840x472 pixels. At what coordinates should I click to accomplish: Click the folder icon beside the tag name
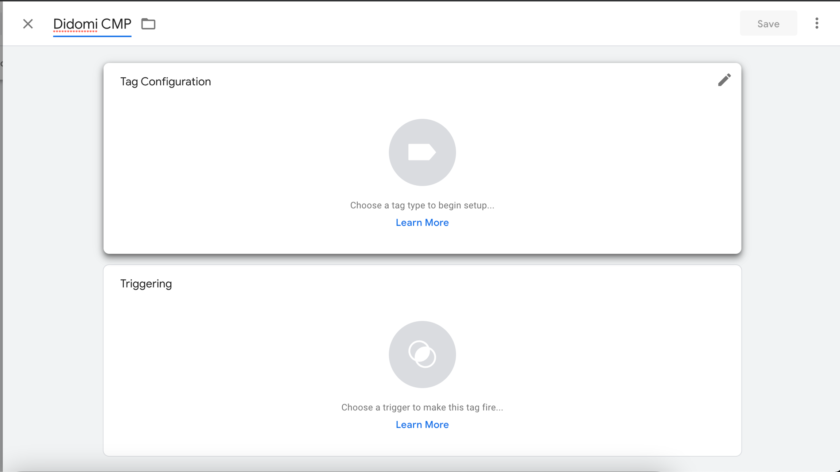tap(148, 24)
